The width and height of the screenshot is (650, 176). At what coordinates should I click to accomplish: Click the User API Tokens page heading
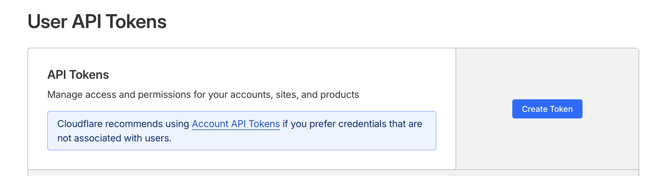click(x=97, y=22)
